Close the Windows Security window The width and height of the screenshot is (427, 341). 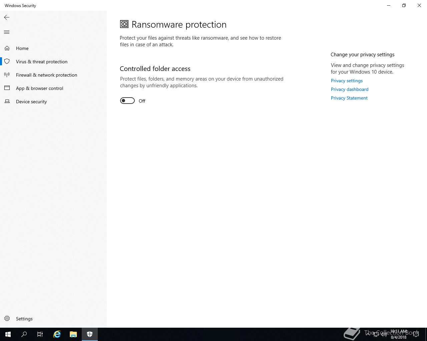[x=419, y=5]
